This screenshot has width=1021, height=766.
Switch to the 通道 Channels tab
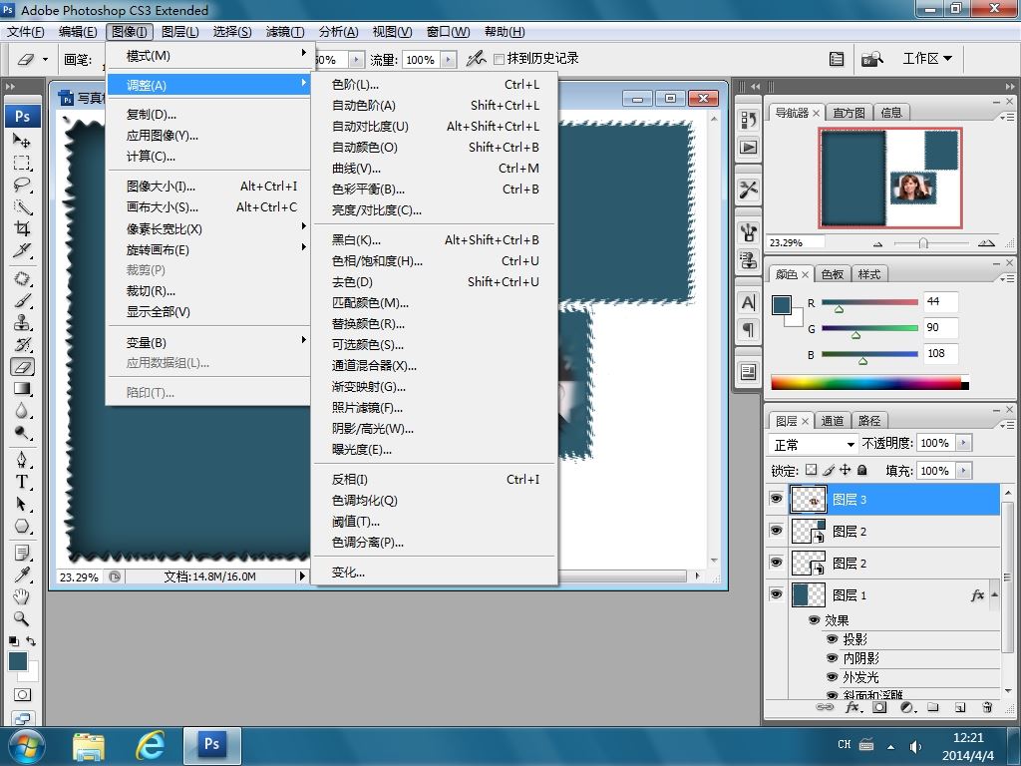[833, 421]
